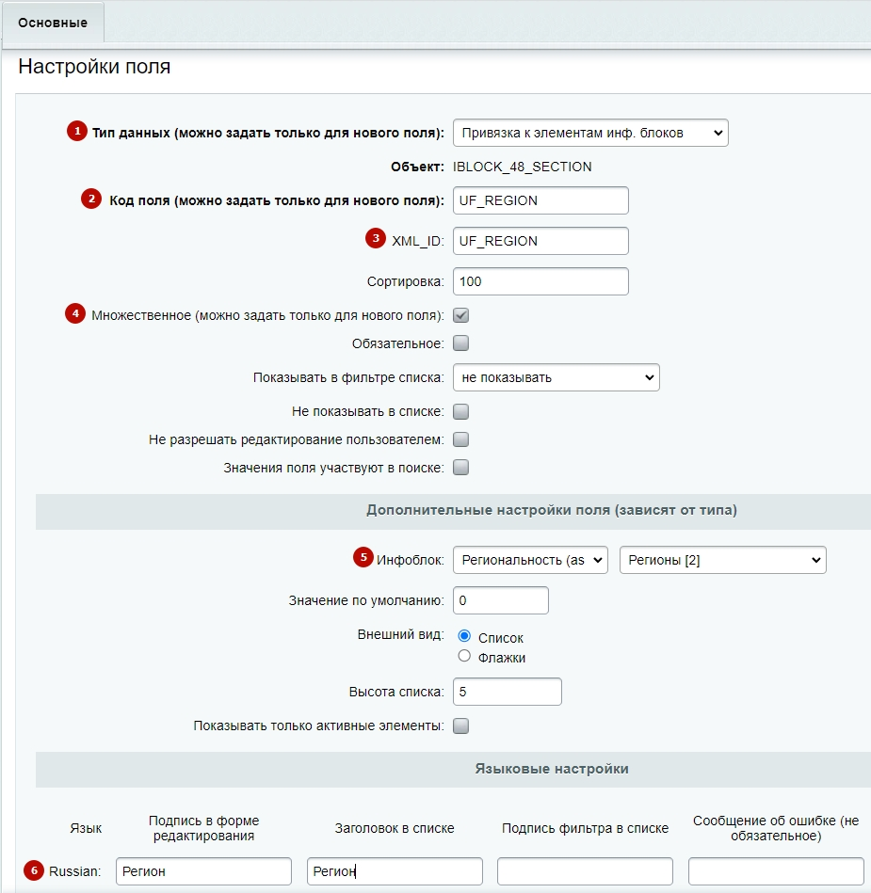The height and width of the screenshot is (893, 871).
Task: Click the red number 1 annotation marker
Action: (77, 131)
